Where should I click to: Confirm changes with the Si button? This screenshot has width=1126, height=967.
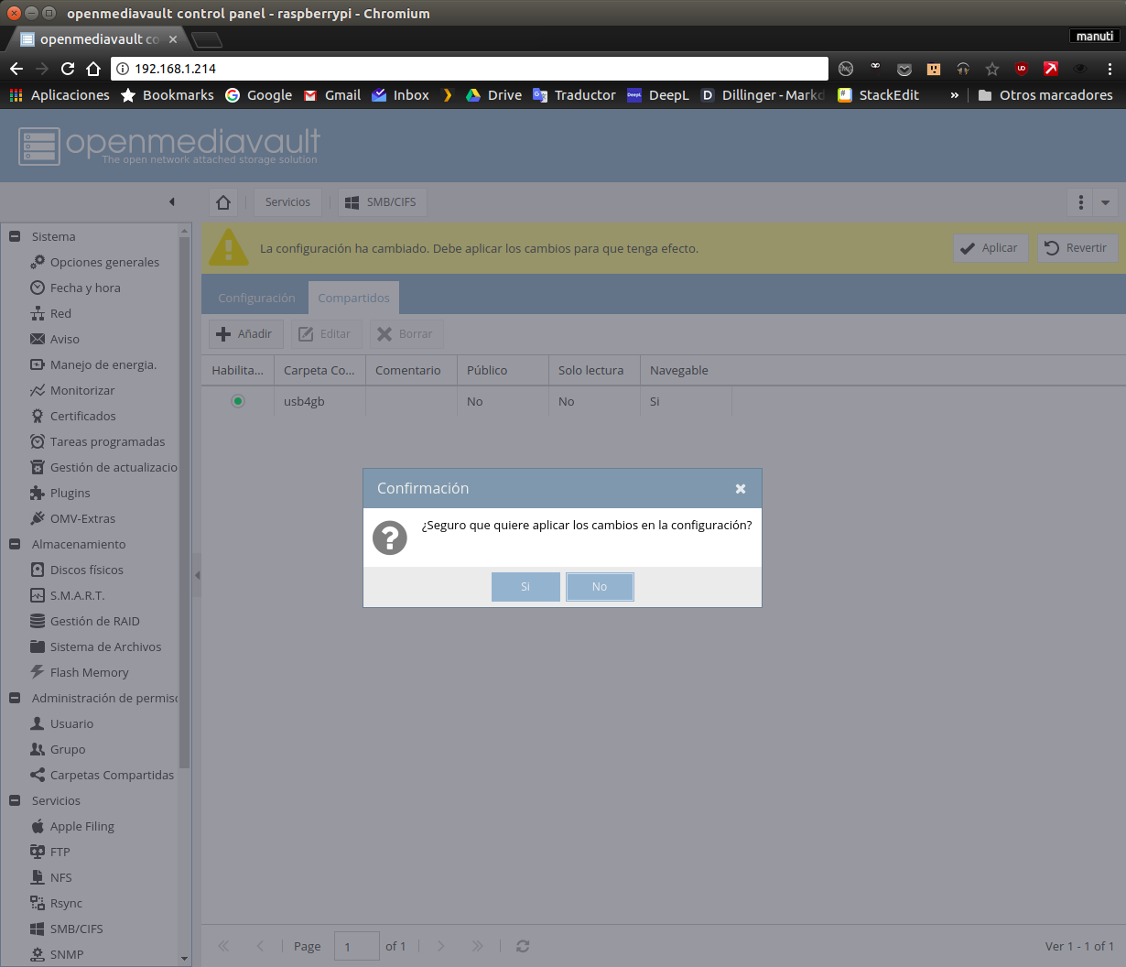tap(525, 587)
